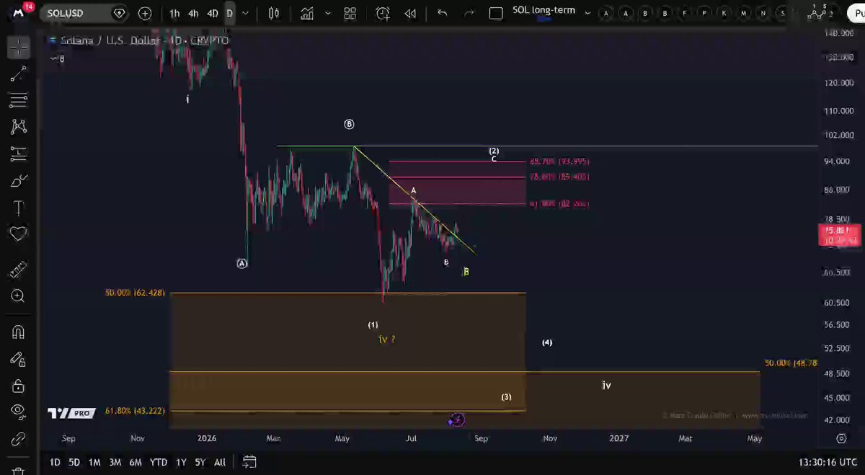Click the diamond icon in the symbol box
Screen dimensions: 865x475
(120, 13)
